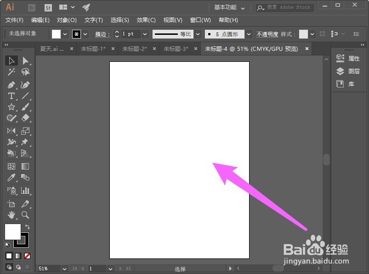Image resolution: width=369 pixels, height=274 pixels.
Task: Select the Shape Builder tool
Action: 11,153
